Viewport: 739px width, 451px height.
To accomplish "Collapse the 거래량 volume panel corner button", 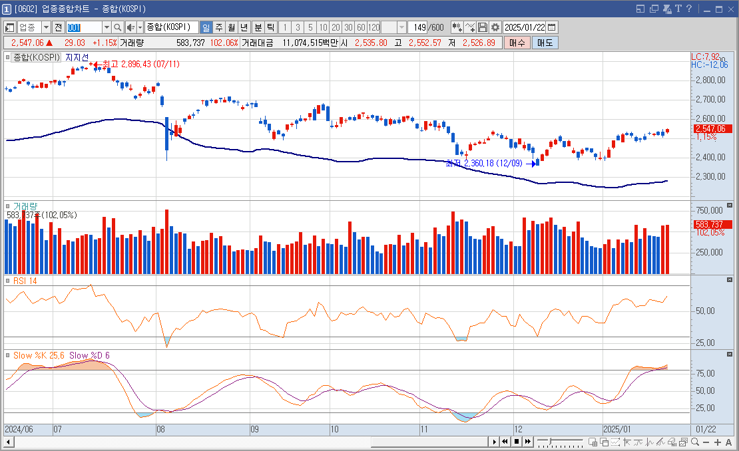I will 730,206.
